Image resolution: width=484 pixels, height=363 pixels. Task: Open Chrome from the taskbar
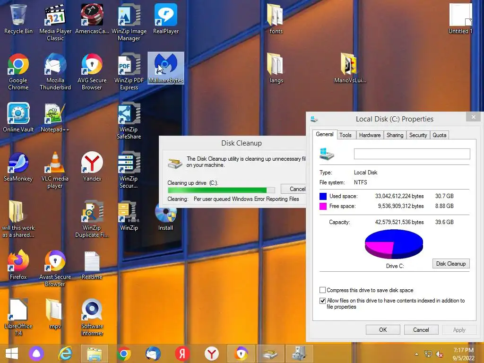pyautogui.click(x=124, y=354)
